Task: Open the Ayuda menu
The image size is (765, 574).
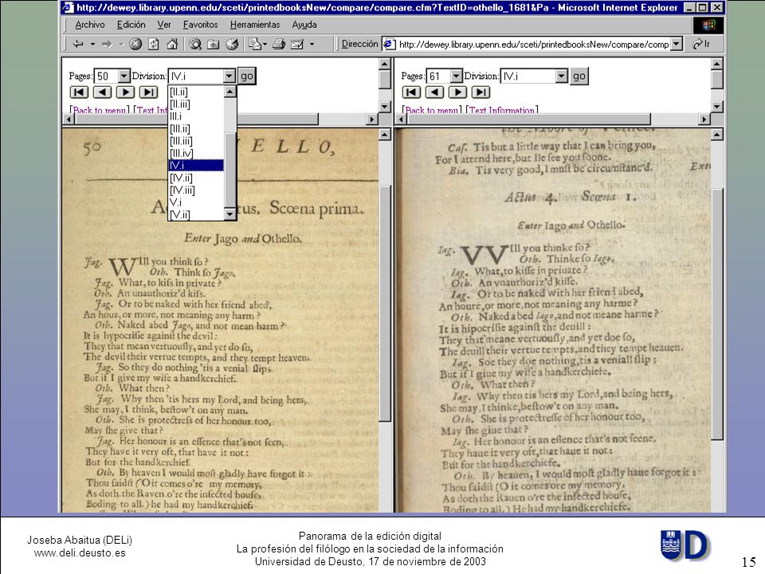Action: (x=304, y=25)
